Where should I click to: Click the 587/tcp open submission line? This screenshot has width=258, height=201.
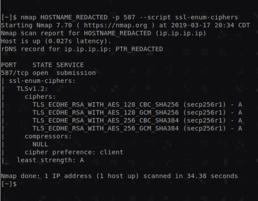pos(48,73)
